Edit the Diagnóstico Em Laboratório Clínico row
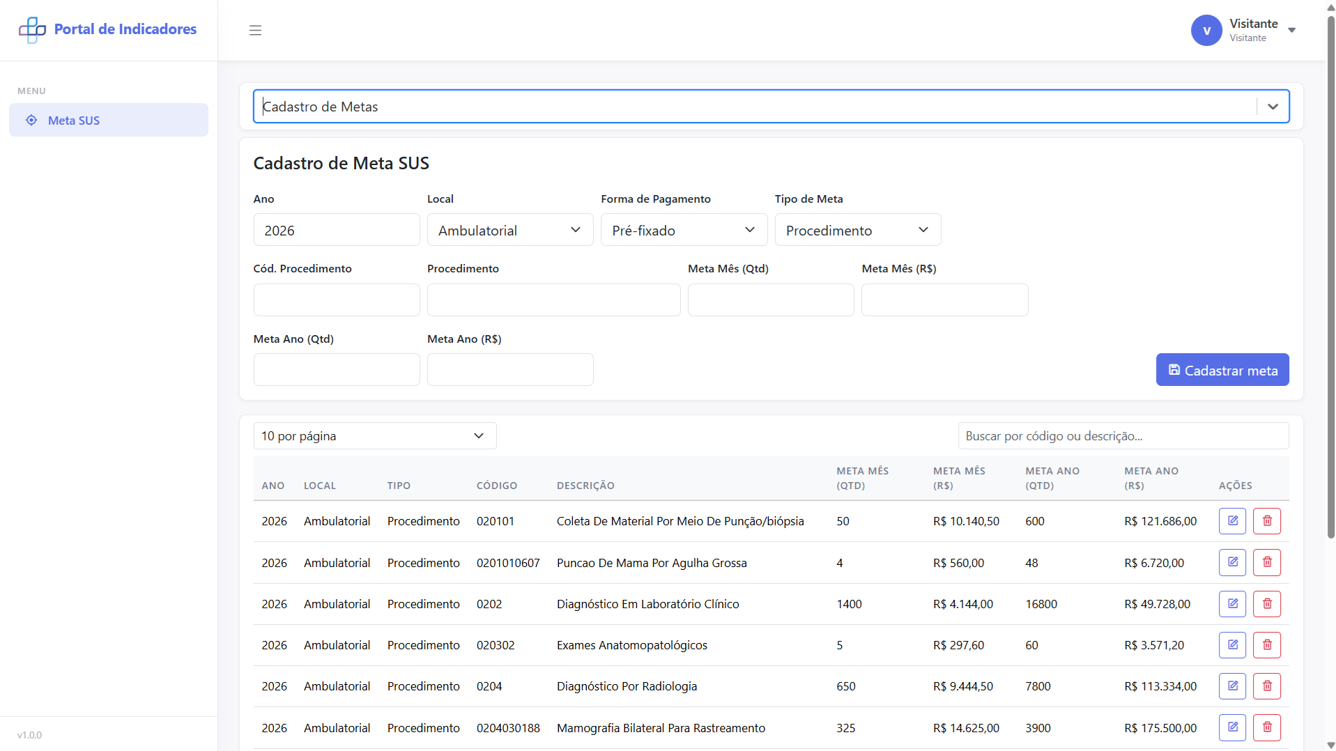The height and width of the screenshot is (751, 1336). (1232, 604)
